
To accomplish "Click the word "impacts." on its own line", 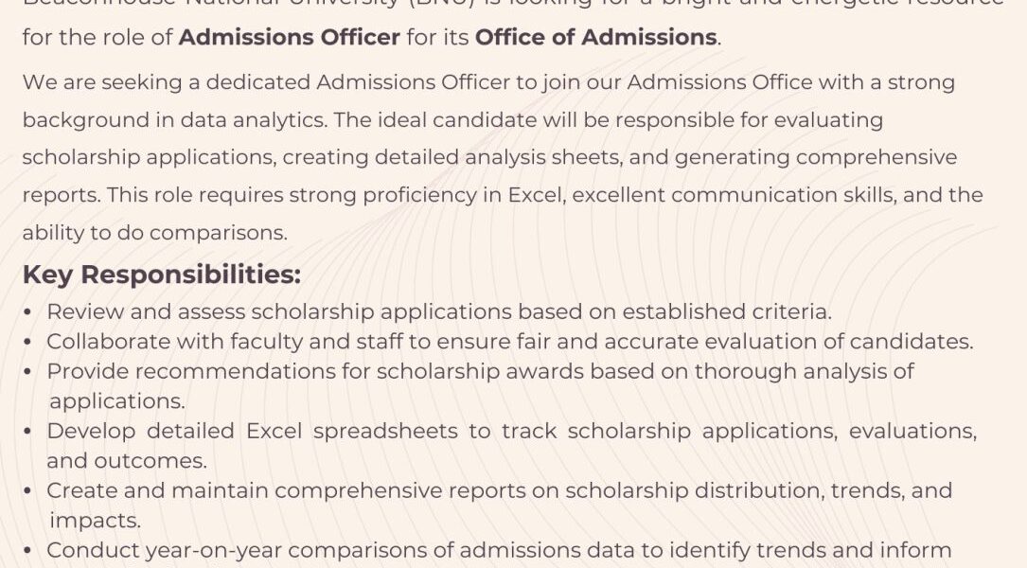I will [x=95, y=521].
